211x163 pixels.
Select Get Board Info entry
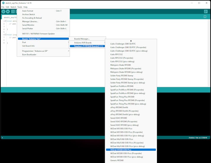coord(43,46)
